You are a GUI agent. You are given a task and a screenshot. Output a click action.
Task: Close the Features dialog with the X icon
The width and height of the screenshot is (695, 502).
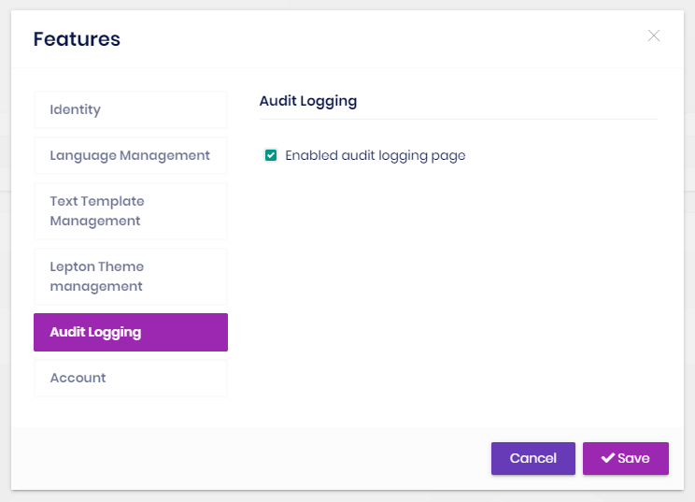(x=654, y=36)
